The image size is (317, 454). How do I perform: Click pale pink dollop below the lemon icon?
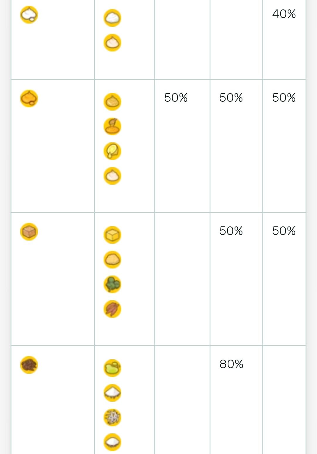(x=112, y=176)
